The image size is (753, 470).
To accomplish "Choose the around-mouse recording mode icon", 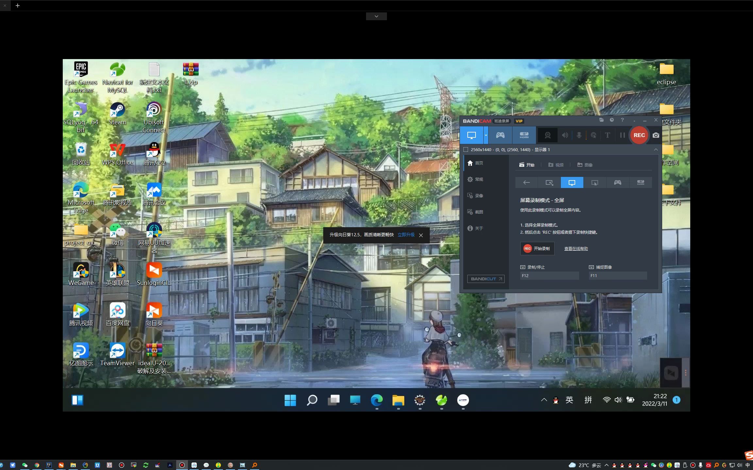I will point(594,183).
